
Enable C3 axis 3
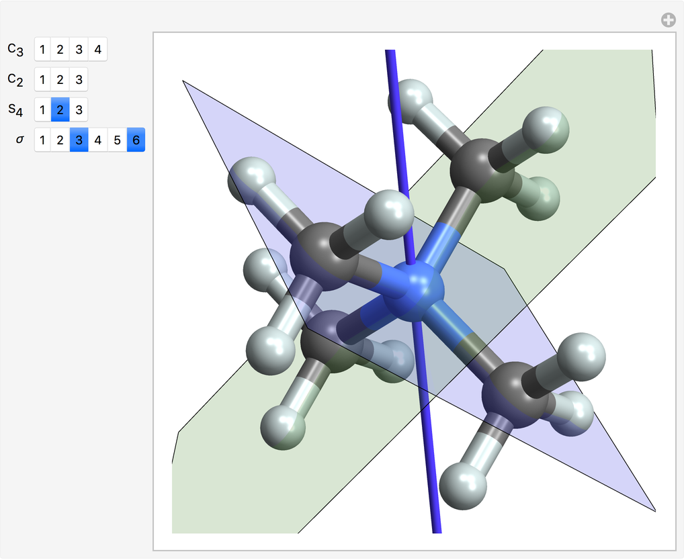tap(79, 50)
